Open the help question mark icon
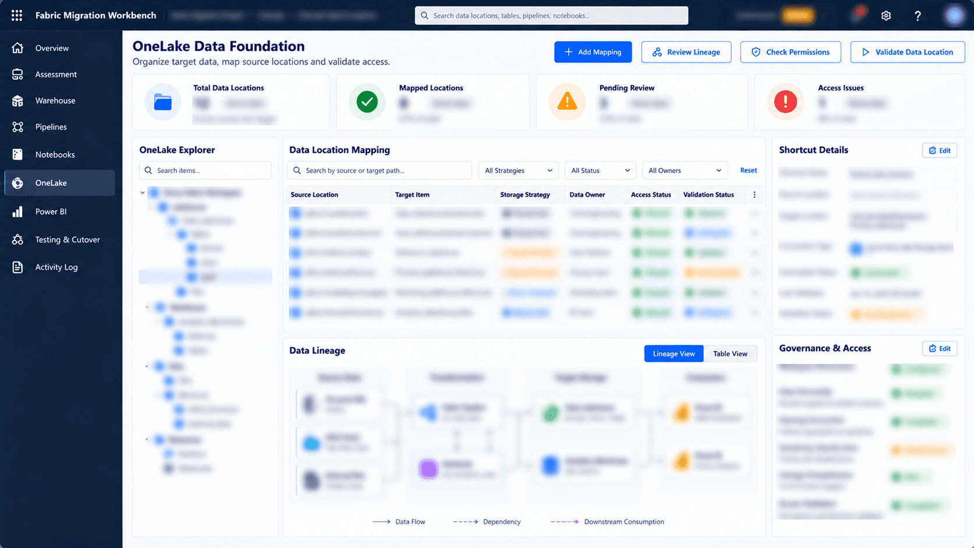 917,16
